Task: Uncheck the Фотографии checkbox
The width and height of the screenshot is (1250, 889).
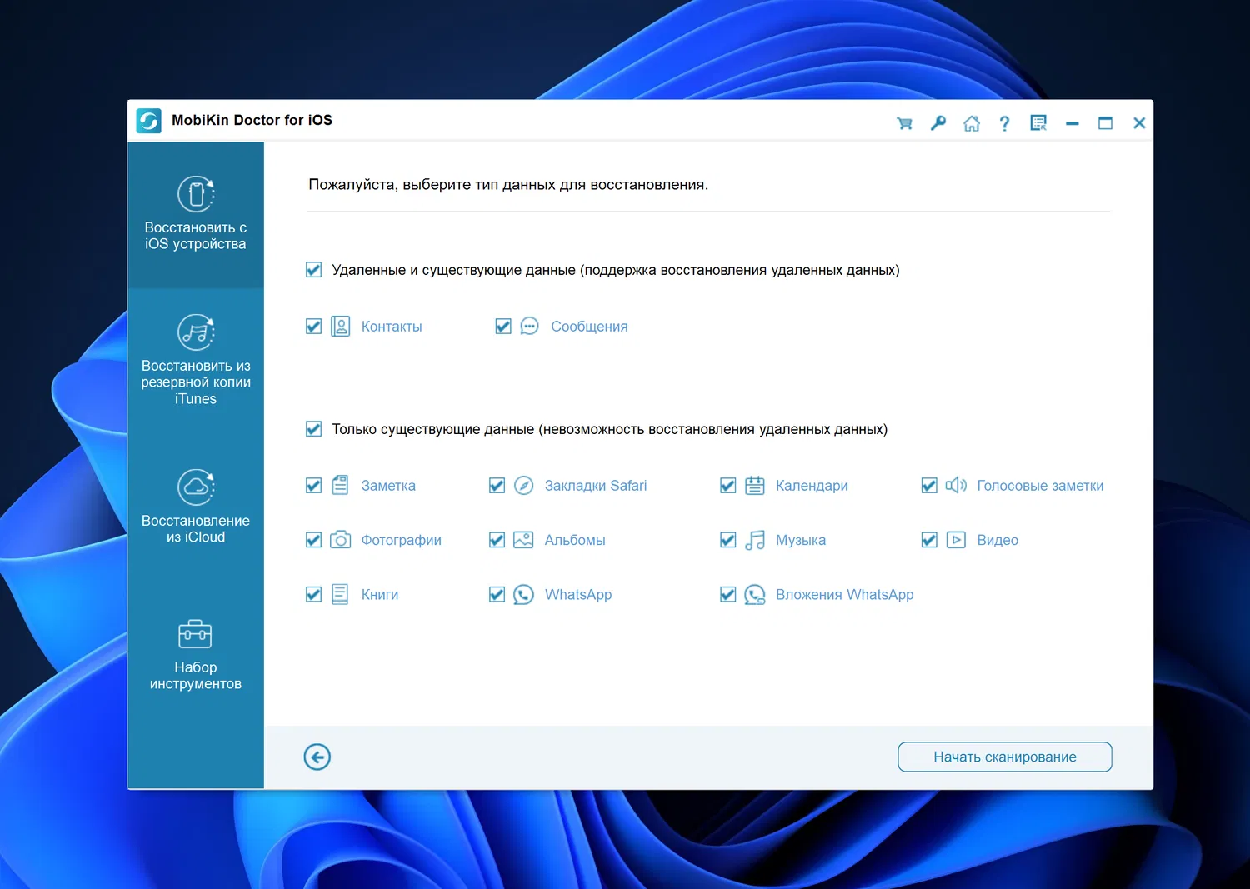Action: click(x=313, y=540)
